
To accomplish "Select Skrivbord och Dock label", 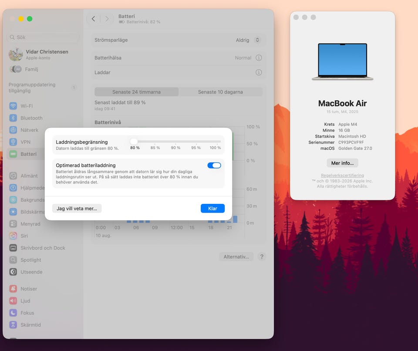I will click(x=43, y=248).
